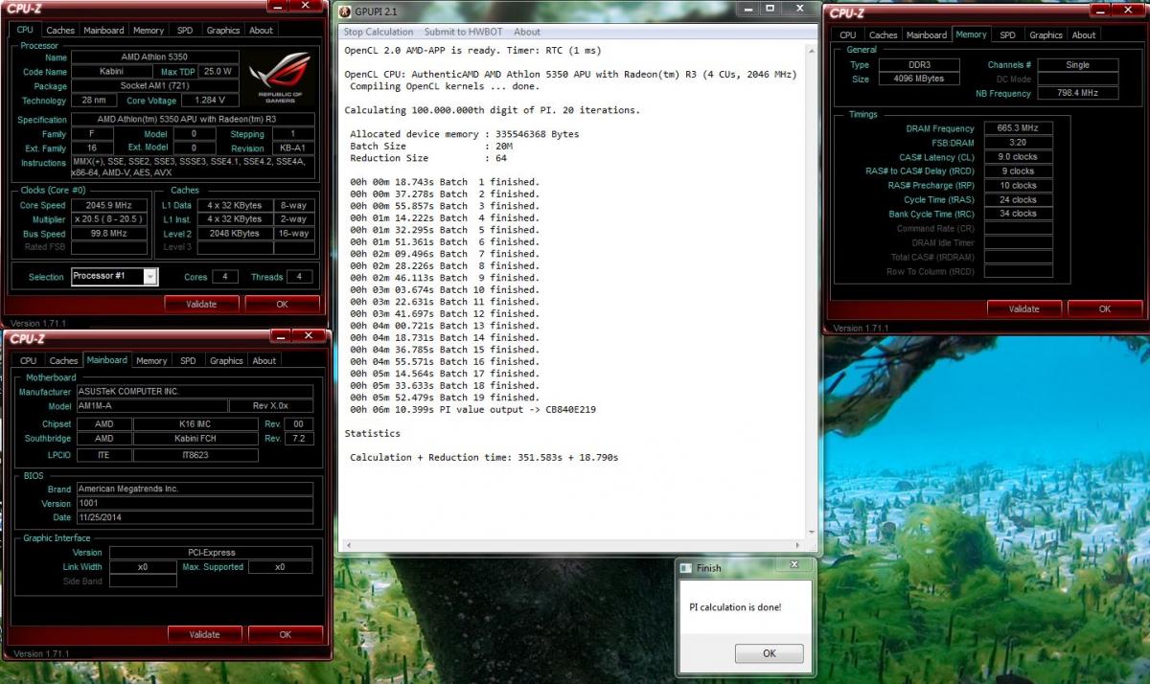Image resolution: width=1150 pixels, height=684 pixels.
Task: Click the PI calculation is done message
Action: point(735,607)
